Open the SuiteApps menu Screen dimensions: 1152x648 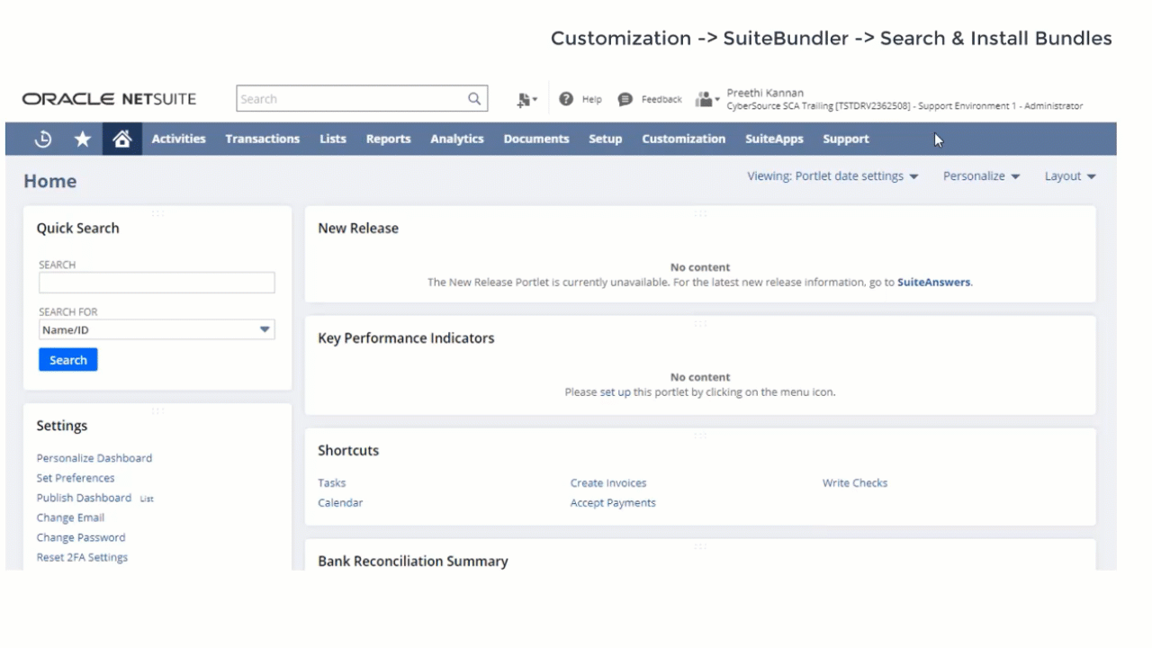pyautogui.click(x=774, y=139)
